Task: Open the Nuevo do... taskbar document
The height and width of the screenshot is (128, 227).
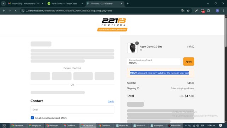Action: [x=123, y=126]
